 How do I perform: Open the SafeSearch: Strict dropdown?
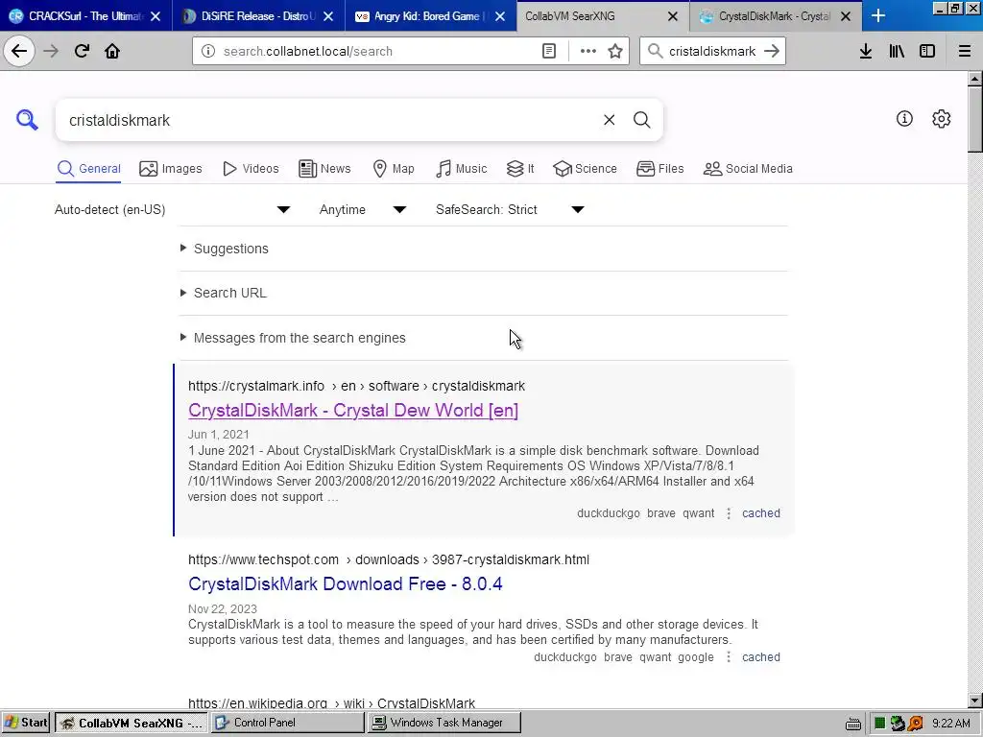[x=510, y=209]
